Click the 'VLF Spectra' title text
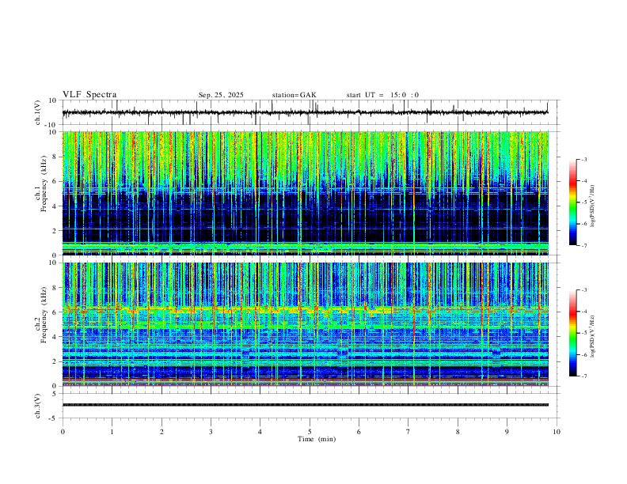 pyautogui.click(x=89, y=95)
